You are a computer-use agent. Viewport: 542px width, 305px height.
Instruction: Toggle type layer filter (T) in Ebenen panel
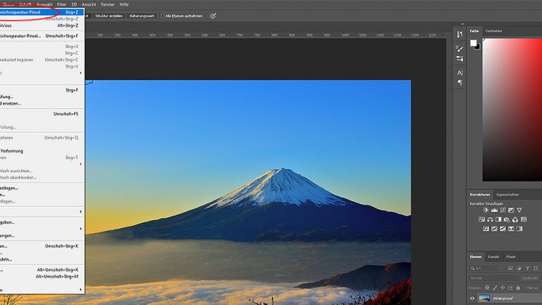527,268
